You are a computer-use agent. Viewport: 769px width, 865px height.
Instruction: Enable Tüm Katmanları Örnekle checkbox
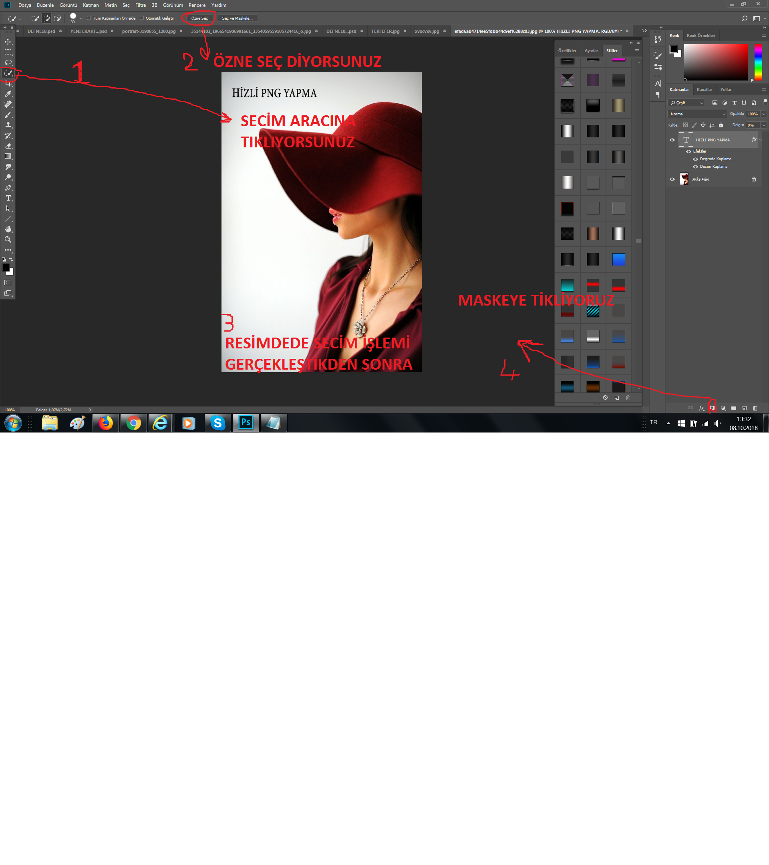click(x=89, y=18)
